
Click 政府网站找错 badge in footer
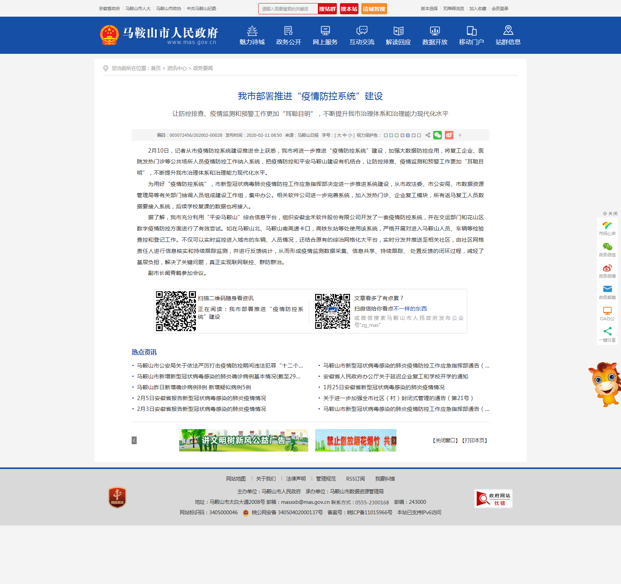493,499
